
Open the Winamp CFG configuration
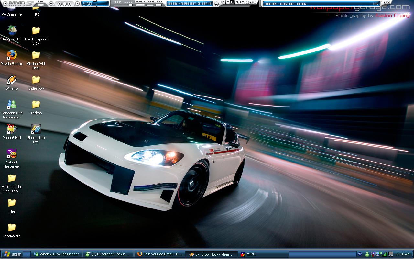[242, 3]
